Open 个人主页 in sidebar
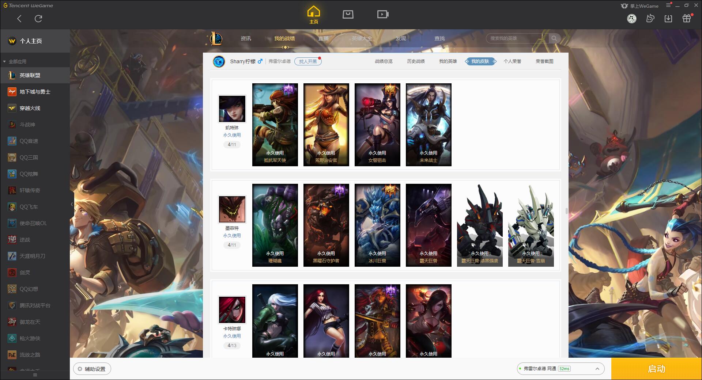The height and width of the screenshot is (380, 702). tap(35, 41)
